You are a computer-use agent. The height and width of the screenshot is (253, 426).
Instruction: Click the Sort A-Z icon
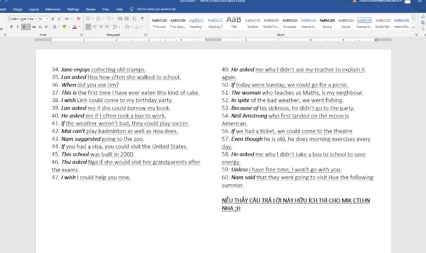pos(134,19)
